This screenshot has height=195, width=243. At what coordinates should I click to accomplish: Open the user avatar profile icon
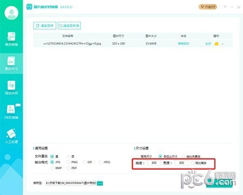(x=11, y=13)
